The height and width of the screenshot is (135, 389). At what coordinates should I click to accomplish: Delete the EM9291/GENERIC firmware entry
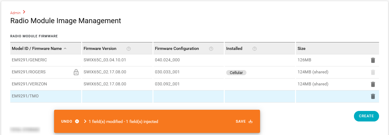[373, 60]
